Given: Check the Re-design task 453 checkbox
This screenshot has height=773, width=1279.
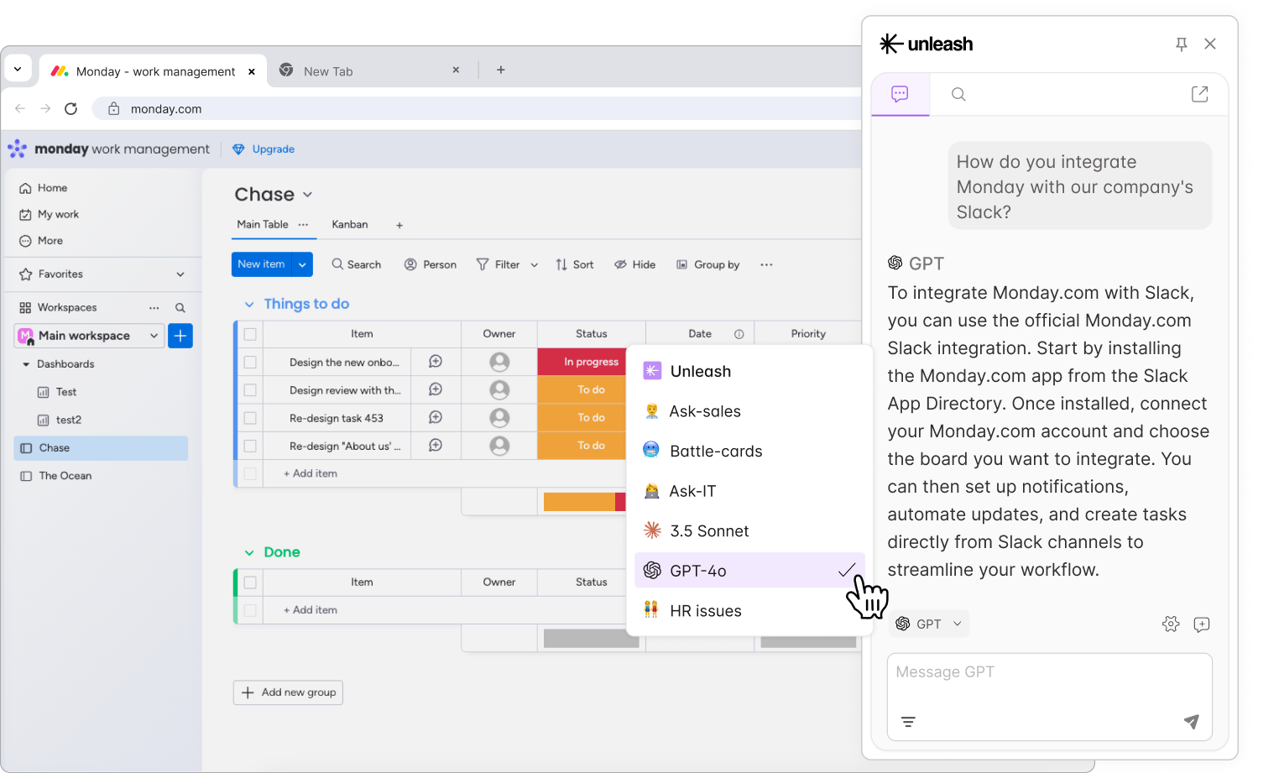Looking at the screenshot, I should pos(250,417).
